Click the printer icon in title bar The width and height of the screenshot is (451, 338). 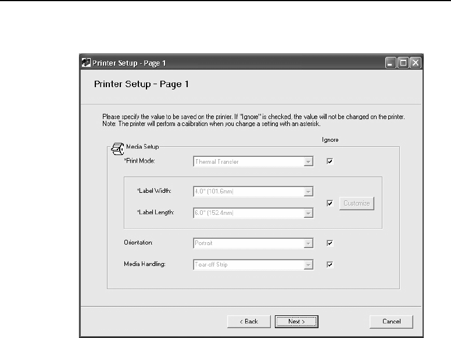85,63
